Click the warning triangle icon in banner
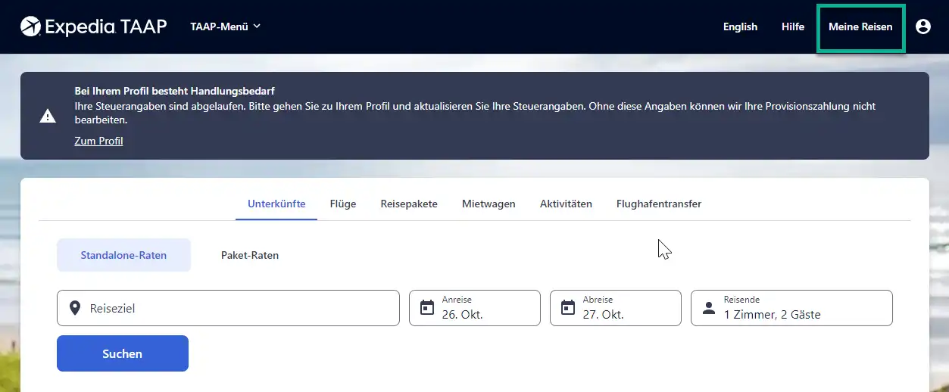Screen dimensions: 949x392 pos(48,116)
